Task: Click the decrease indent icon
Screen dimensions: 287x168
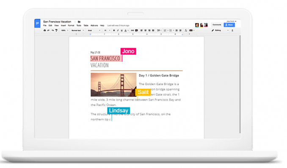Action: point(177,30)
